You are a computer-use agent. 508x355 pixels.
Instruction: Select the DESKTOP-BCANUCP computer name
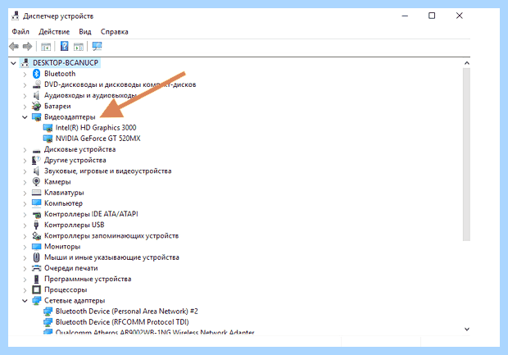(66, 63)
